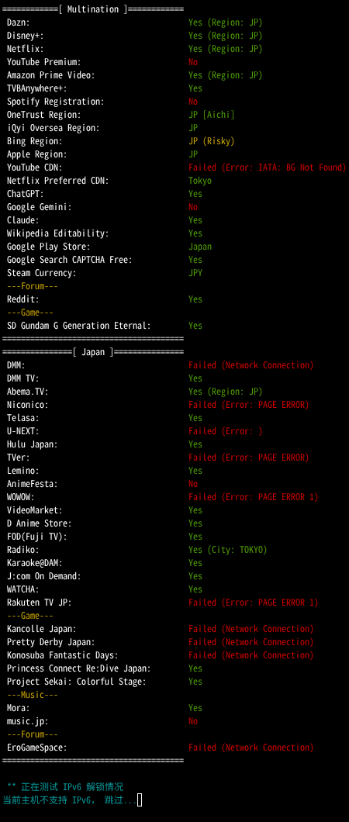Click the 'SD Gundam G Generation Eternal' line

pos(78,326)
